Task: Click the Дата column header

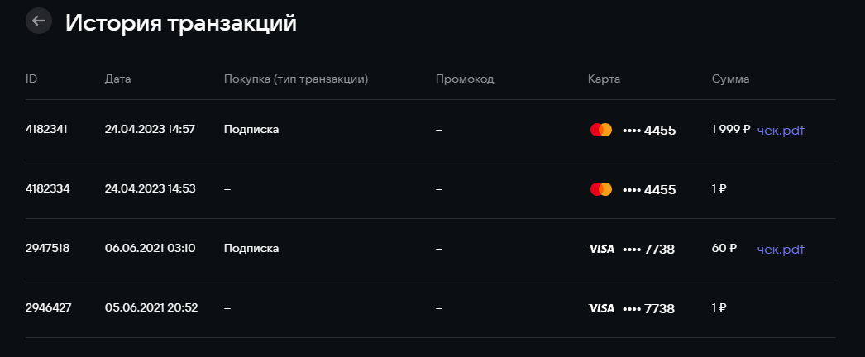Action: 118,79
